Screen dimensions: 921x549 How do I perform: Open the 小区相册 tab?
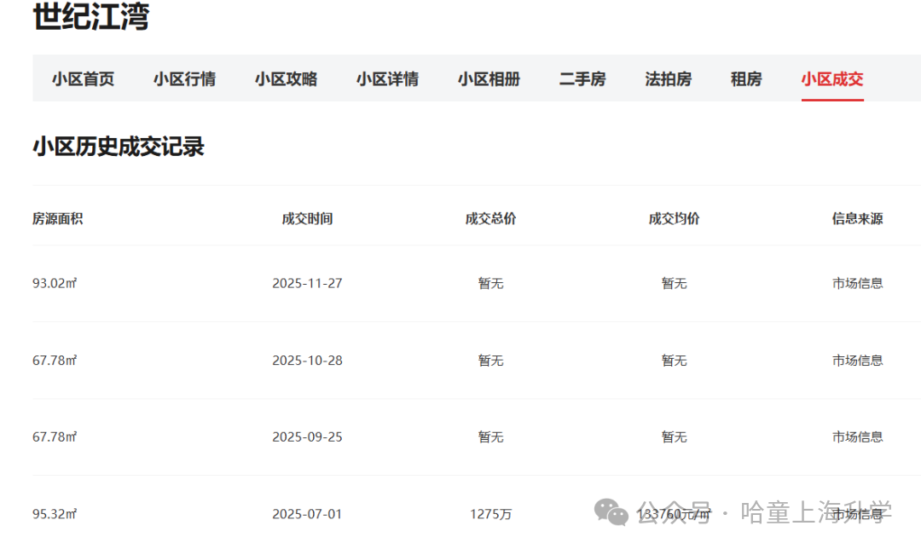pos(489,79)
